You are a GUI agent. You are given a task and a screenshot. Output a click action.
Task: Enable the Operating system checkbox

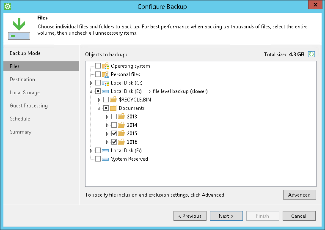pyautogui.click(x=98, y=66)
